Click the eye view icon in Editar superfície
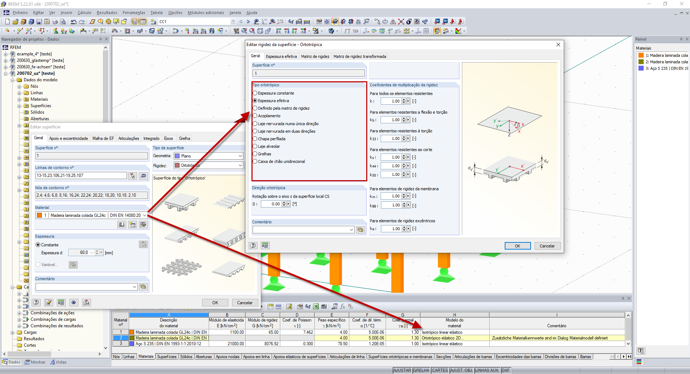Screen dimensions: 690x374 [x=74, y=302]
